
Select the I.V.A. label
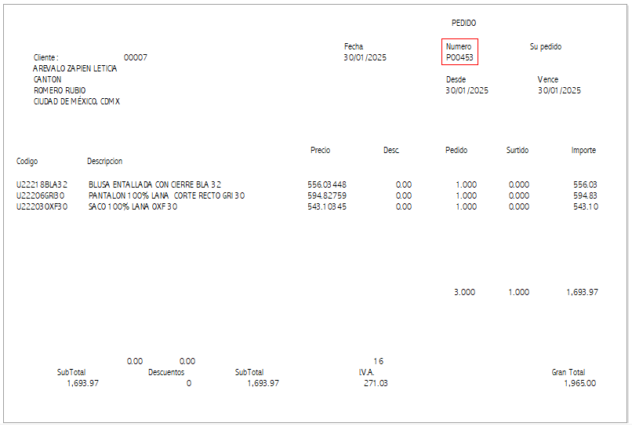pyautogui.click(x=366, y=372)
